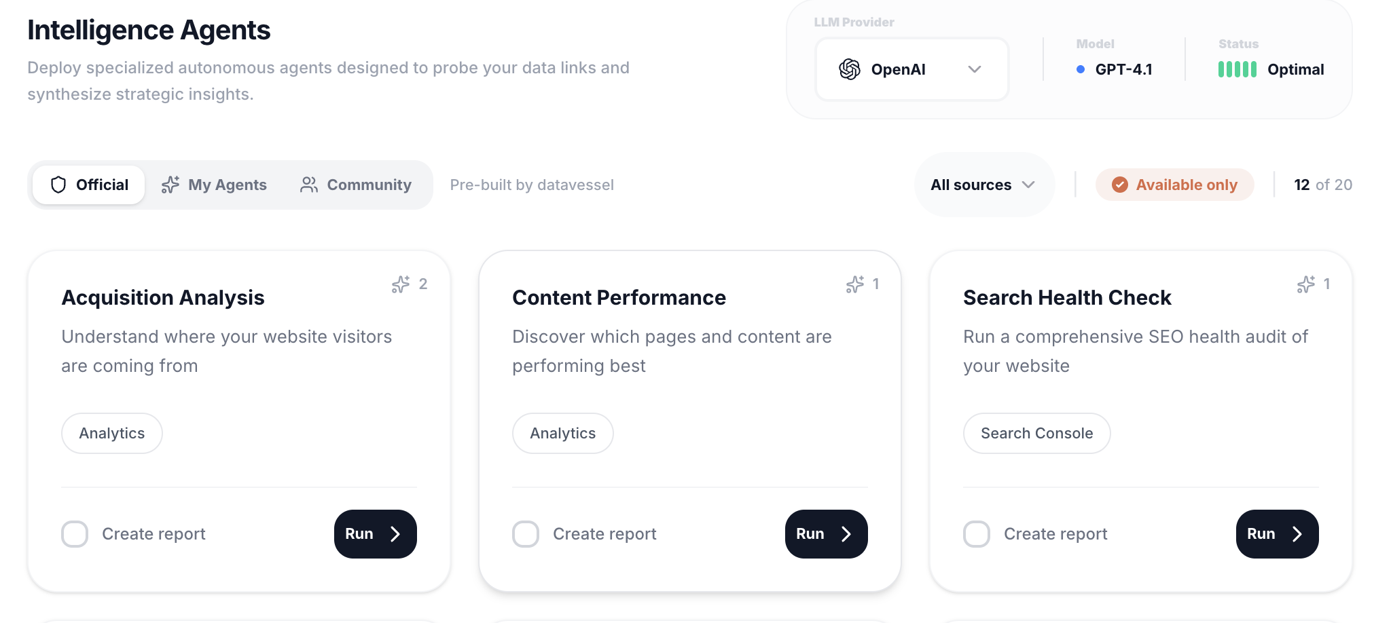This screenshot has width=1391, height=623.
Task: Check Create report on Search Health Check
Action: pyautogui.click(x=977, y=534)
